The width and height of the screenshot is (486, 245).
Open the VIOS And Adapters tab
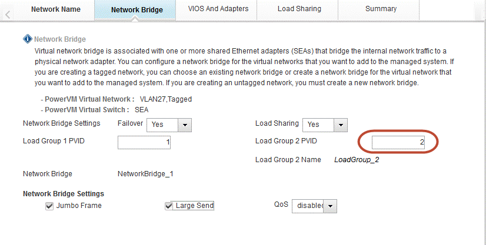(x=218, y=9)
